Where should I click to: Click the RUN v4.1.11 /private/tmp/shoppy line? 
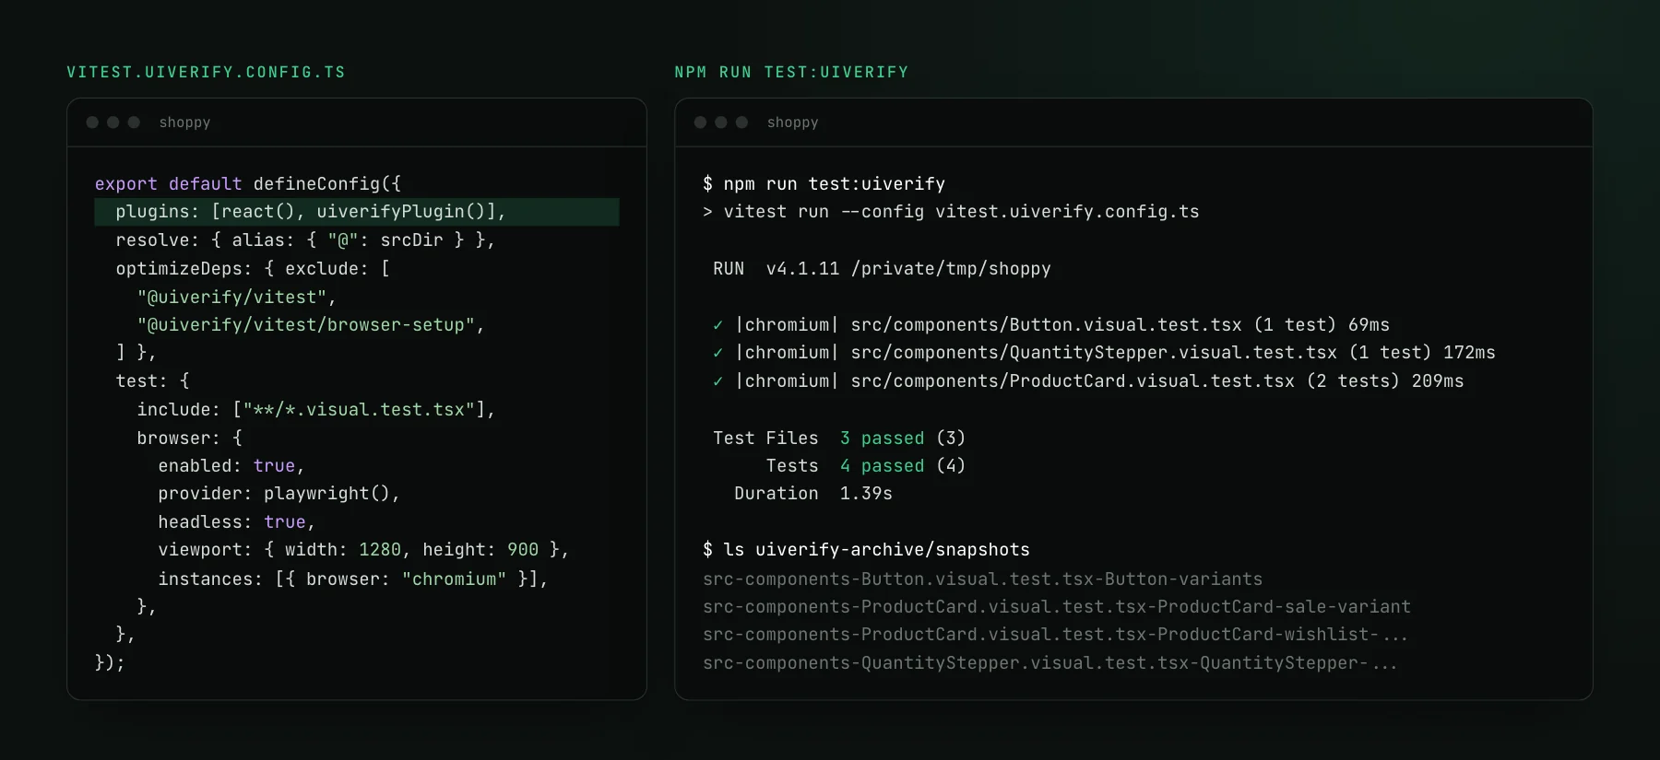pos(882,269)
